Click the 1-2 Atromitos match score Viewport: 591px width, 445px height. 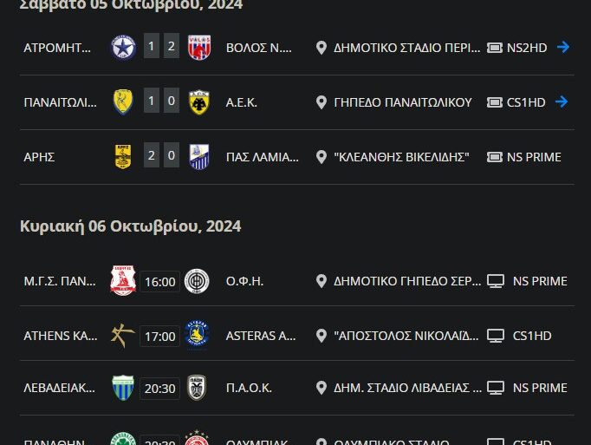coord(162,48)
